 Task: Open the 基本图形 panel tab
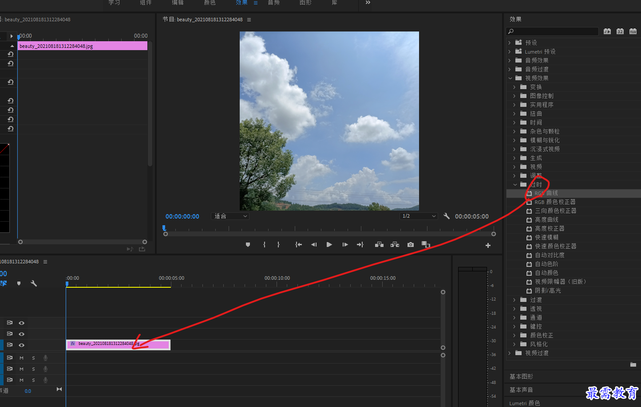[521, 376]
